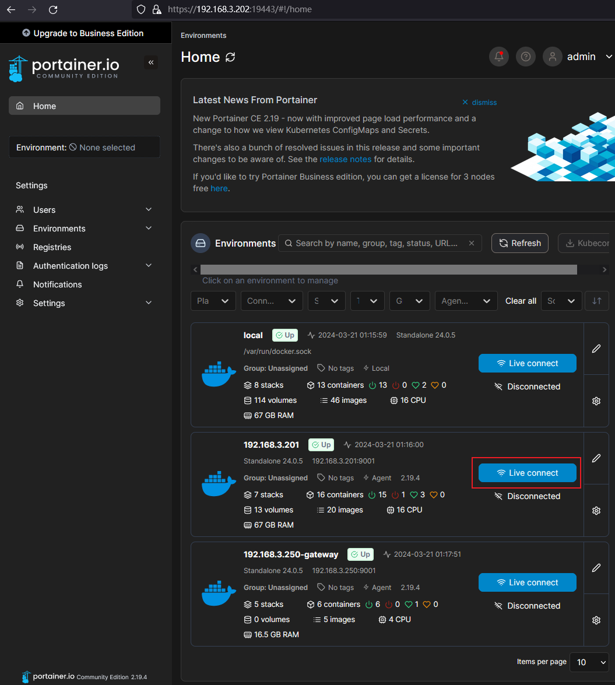Click the browser back arrow
Image resolution: width=615 pixels, height=685 pixels.
pos(11,9)
